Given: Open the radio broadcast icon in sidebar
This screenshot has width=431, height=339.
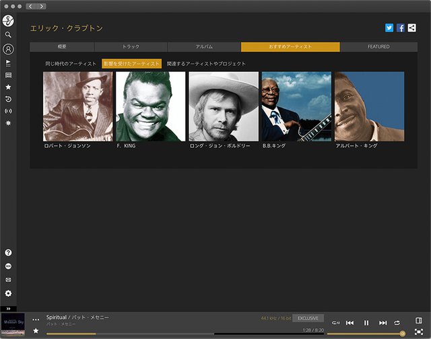Looking at the screenshot, I should pos(8,111).
